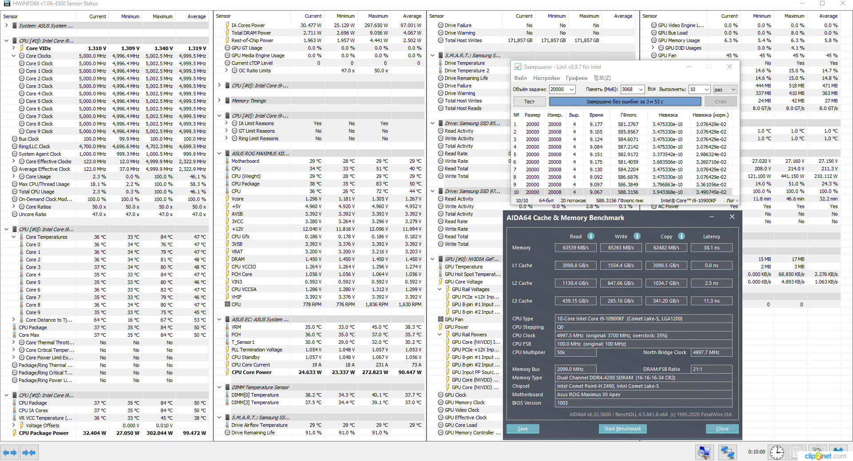Click the expand columns double-arrow icon in HWiNFO
The height and width of the screenshot is (461, 853).
tap(10, 453)
